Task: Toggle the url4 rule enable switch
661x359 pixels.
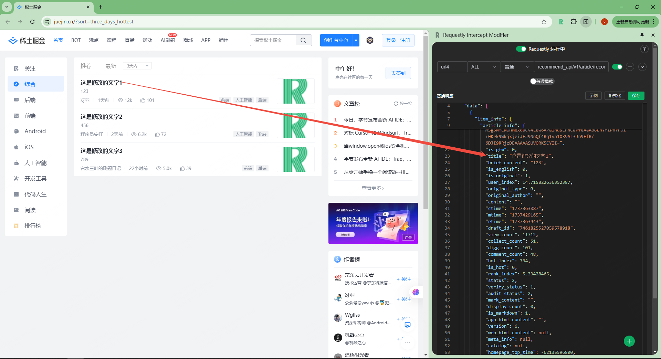Action: coord(617,67)
